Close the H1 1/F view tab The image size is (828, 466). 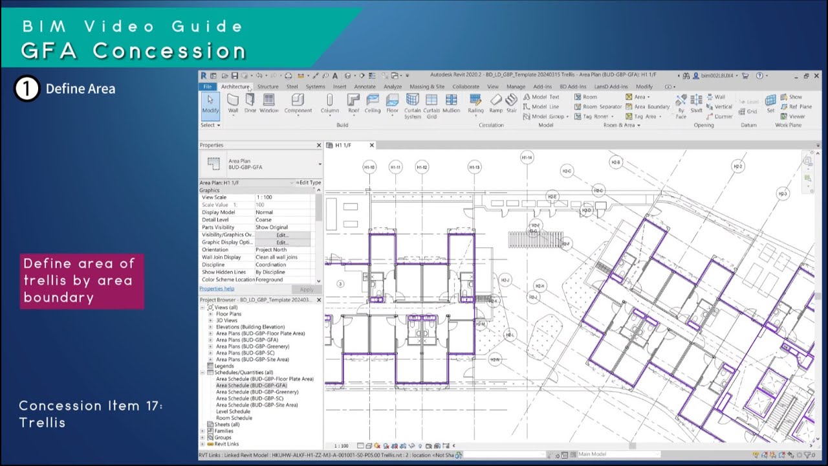[371, 146]
